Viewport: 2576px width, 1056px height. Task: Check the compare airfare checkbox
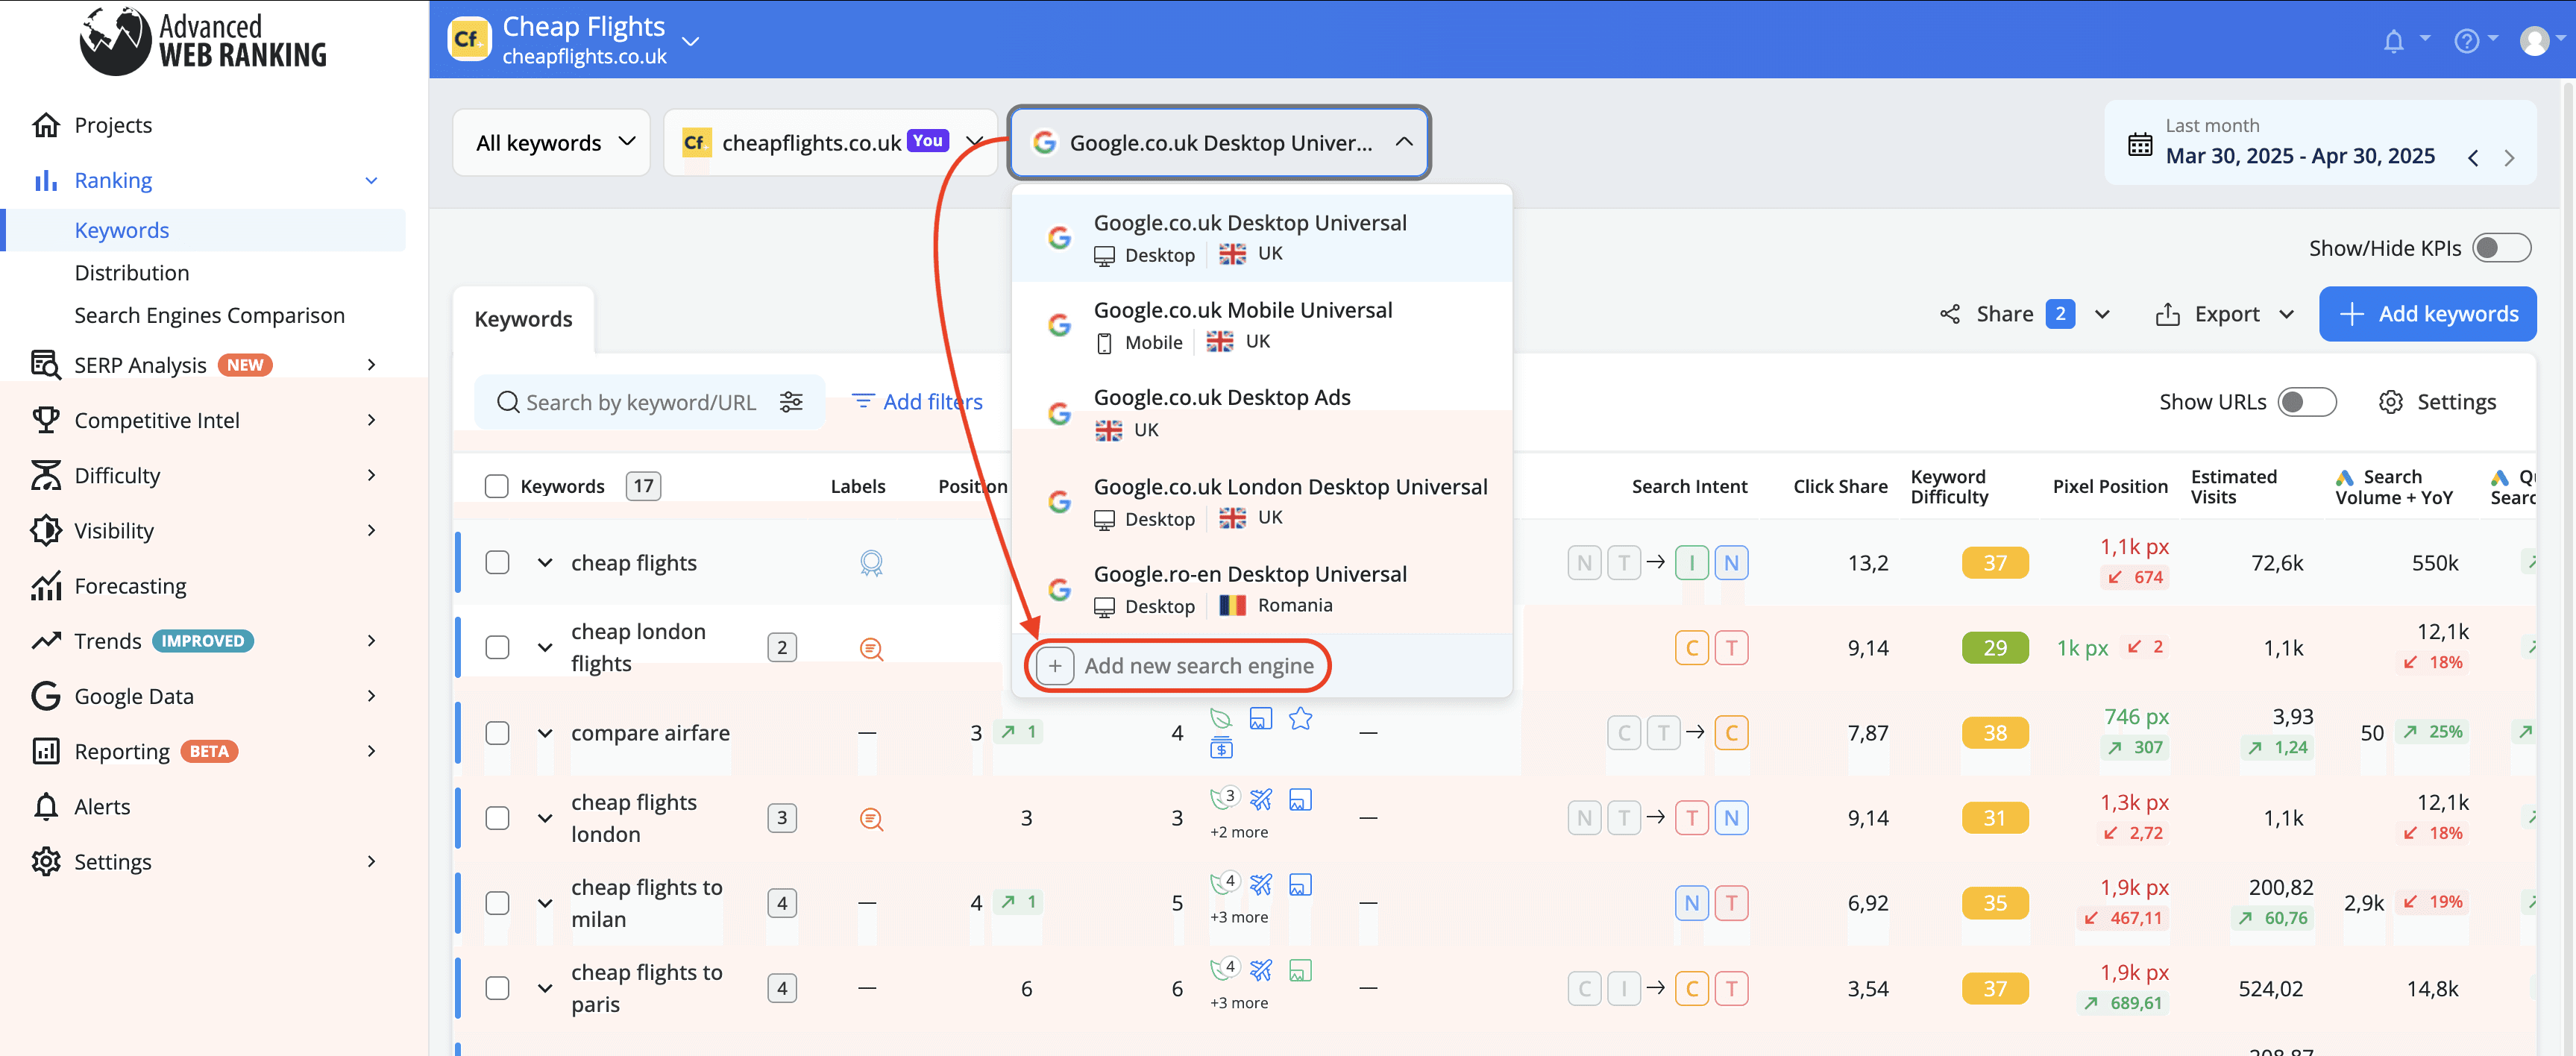point(497,733)
